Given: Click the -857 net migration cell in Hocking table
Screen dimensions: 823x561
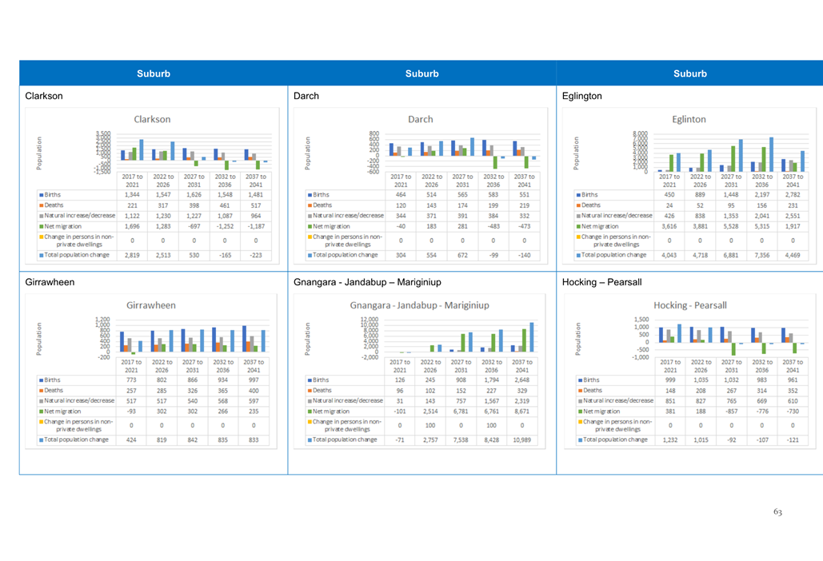Looking at the screenshot, I should (731, 411).
